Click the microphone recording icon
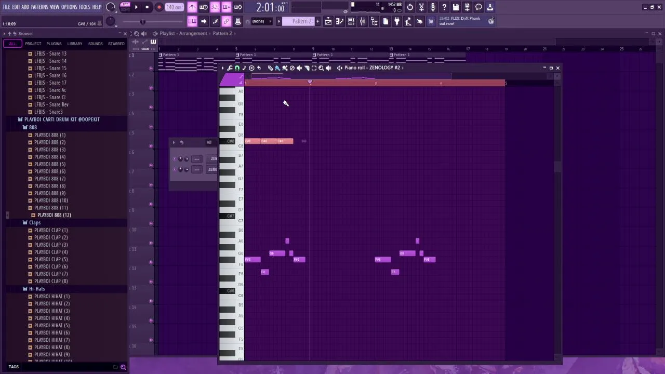The width and height of the screenshot is (665, 374). pos(433,7)
